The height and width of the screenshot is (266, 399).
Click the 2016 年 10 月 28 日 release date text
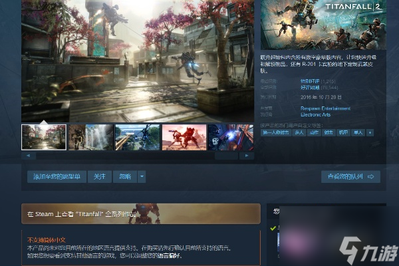coord(321,97)
